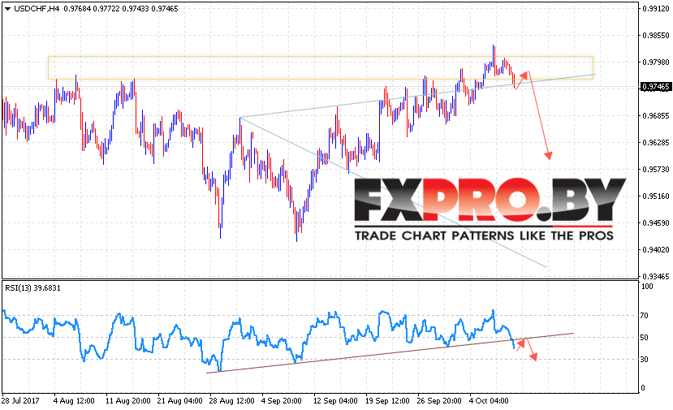
Task: Click the RSI scale level 100
Action: (x=647, y=287)
